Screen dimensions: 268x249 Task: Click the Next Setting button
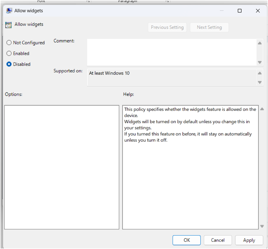(209, 27)
